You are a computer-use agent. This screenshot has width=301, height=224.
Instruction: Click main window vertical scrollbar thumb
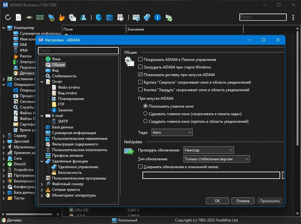297,88
